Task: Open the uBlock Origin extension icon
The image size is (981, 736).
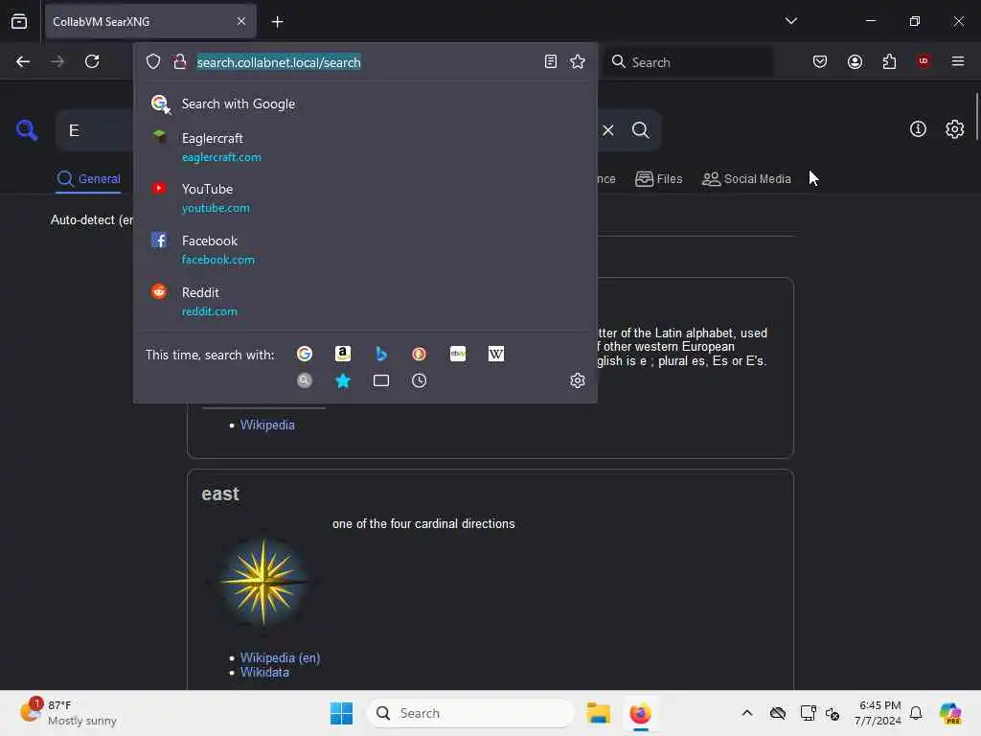Action: click(x=924, y=61)
